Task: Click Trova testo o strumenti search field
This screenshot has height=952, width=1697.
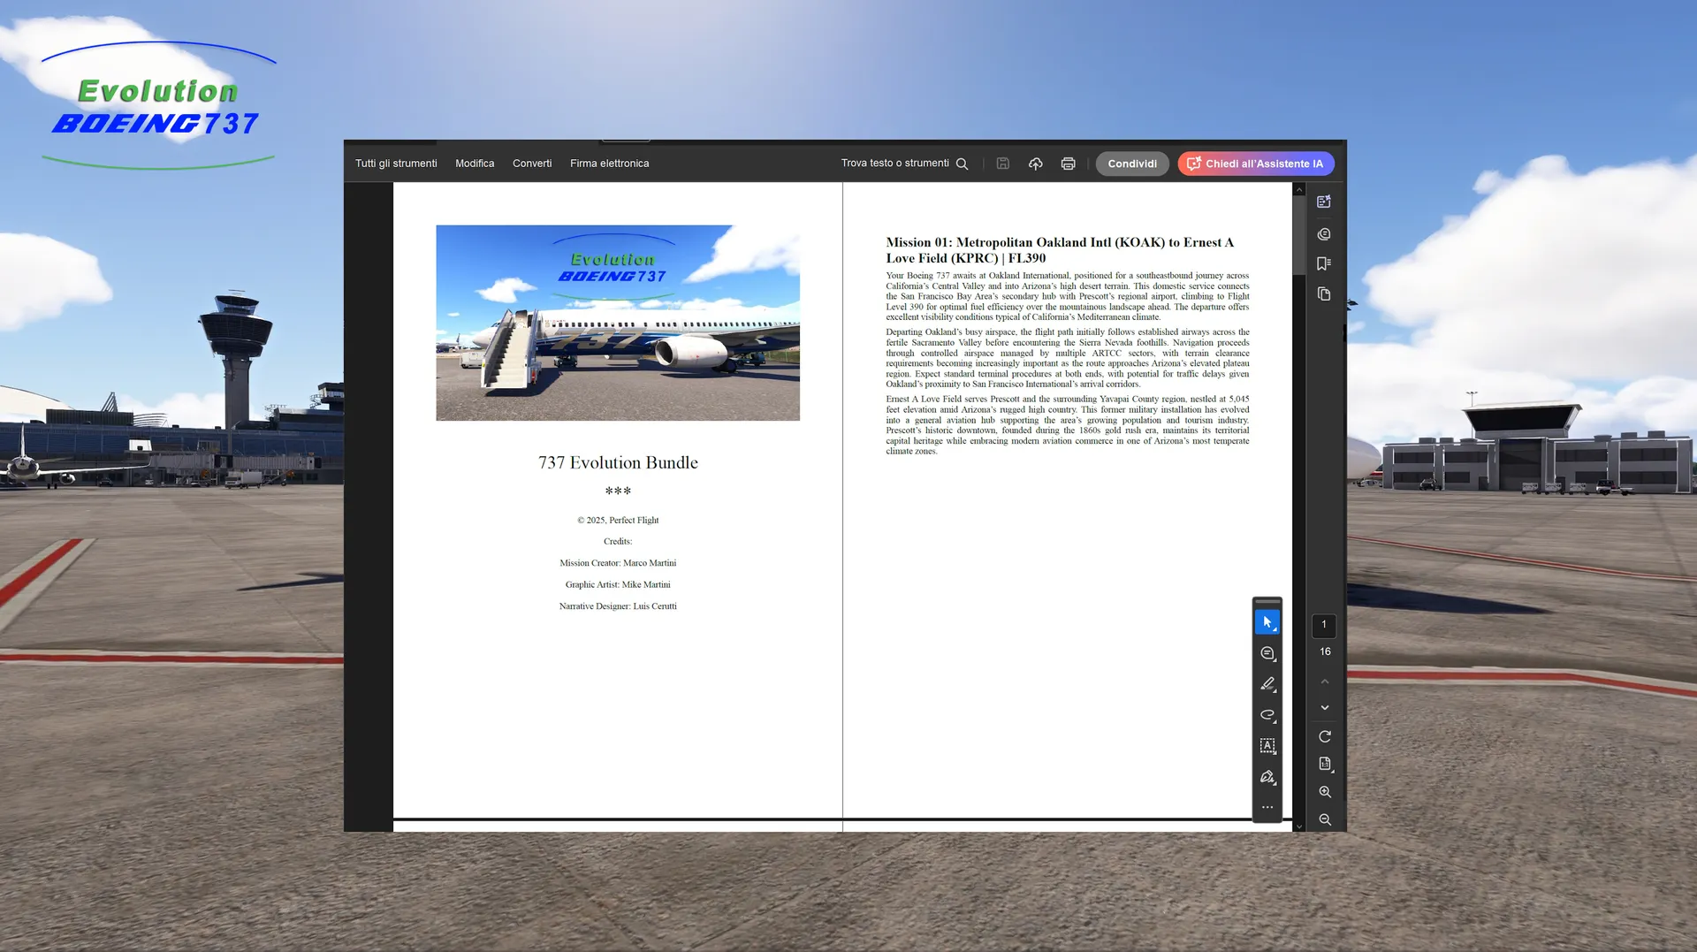Action: 904,164
